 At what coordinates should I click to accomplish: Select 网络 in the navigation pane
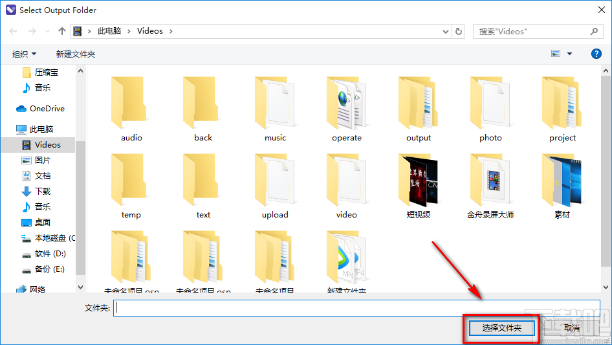[30, 289]
